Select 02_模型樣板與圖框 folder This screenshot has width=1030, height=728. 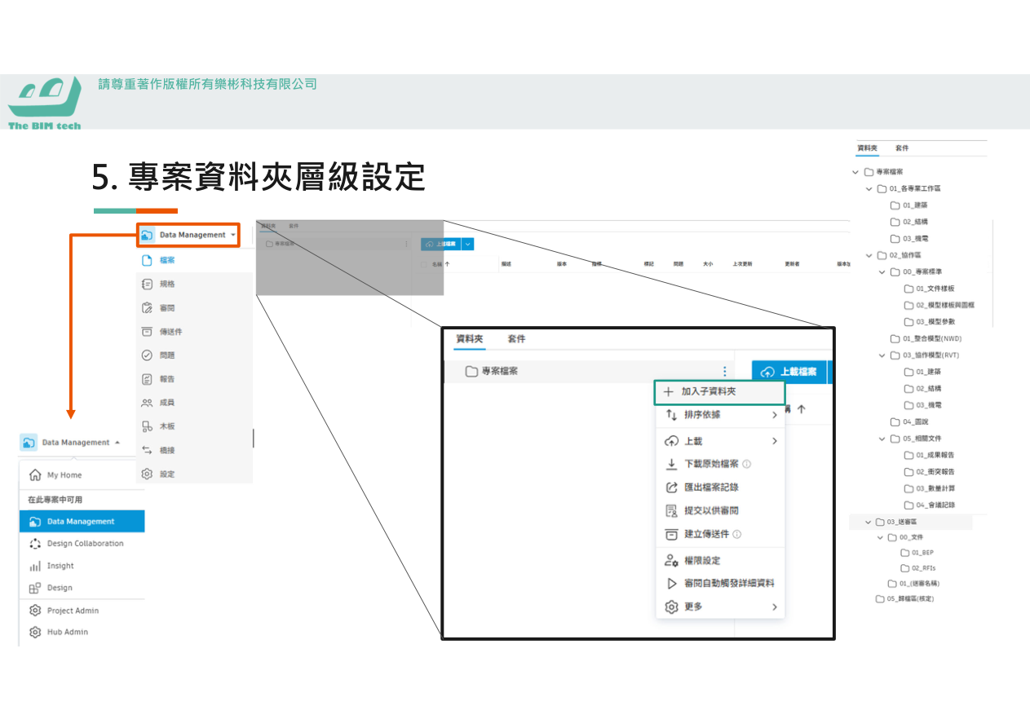tap(939, 305)
